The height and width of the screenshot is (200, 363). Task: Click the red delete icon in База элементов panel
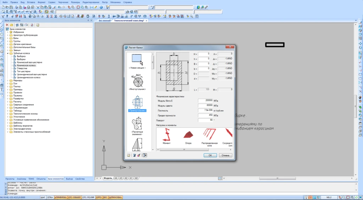coord(7,25)
